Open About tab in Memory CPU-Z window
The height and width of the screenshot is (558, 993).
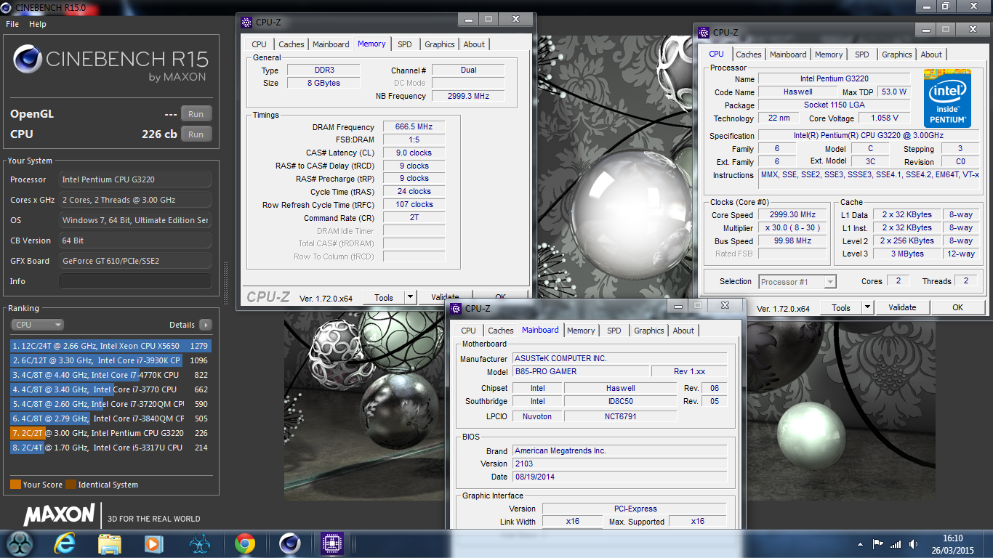click(474, 44)
